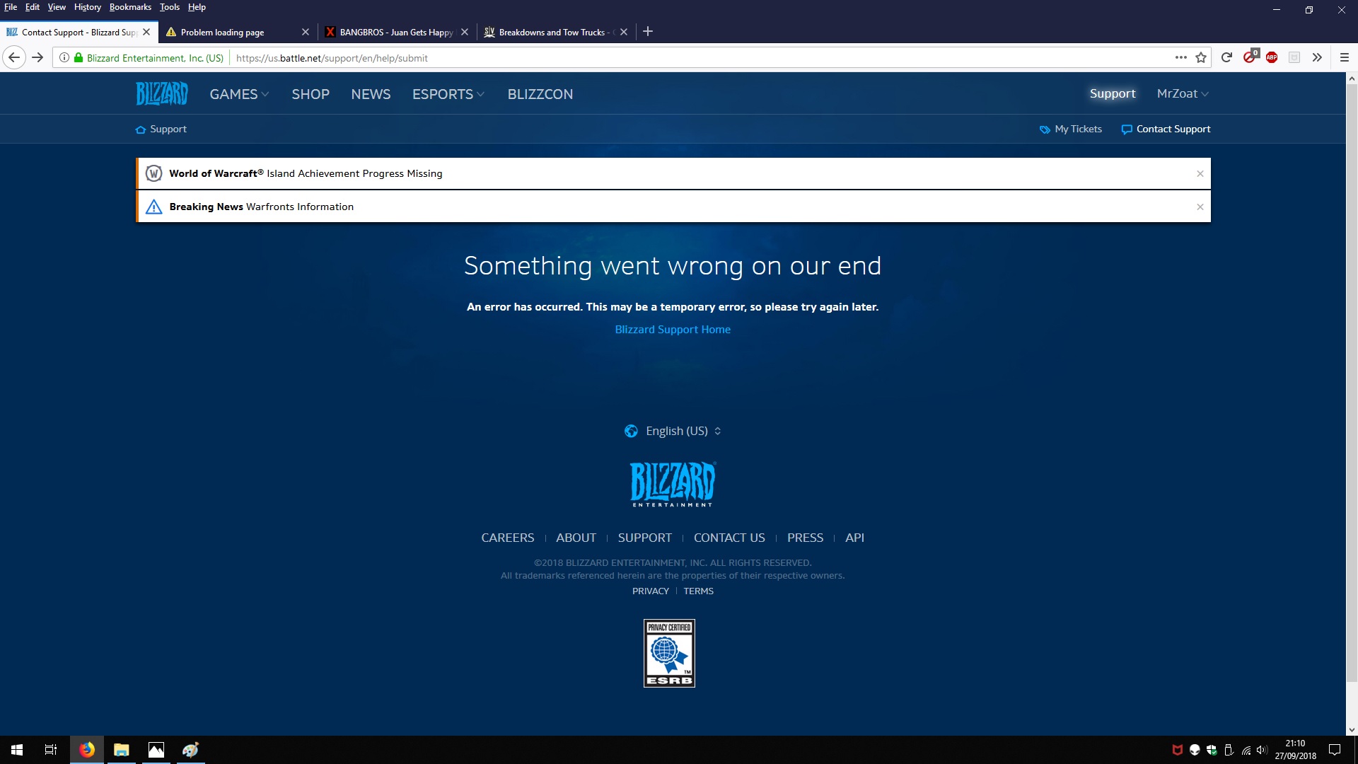The width and height of the screenshot is (1358, 764).
Task: Click the Support link in top navigation
Action: (1113, 93)
